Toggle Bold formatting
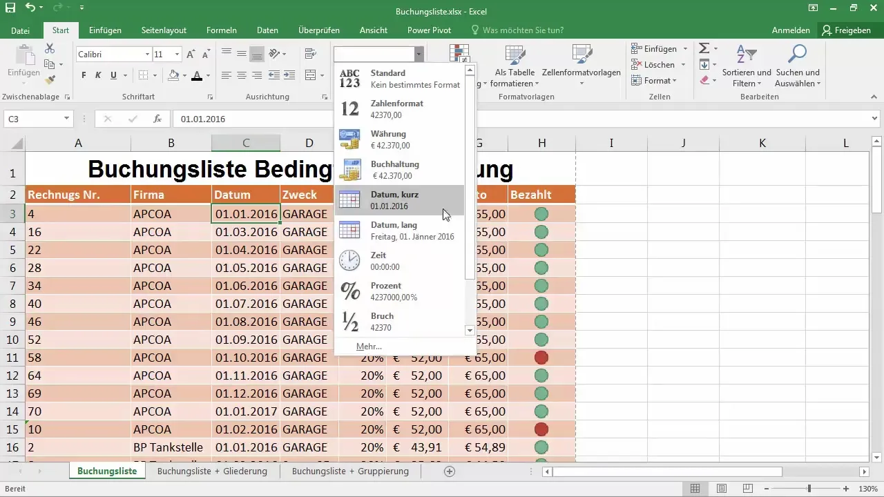 click(84, 75)
